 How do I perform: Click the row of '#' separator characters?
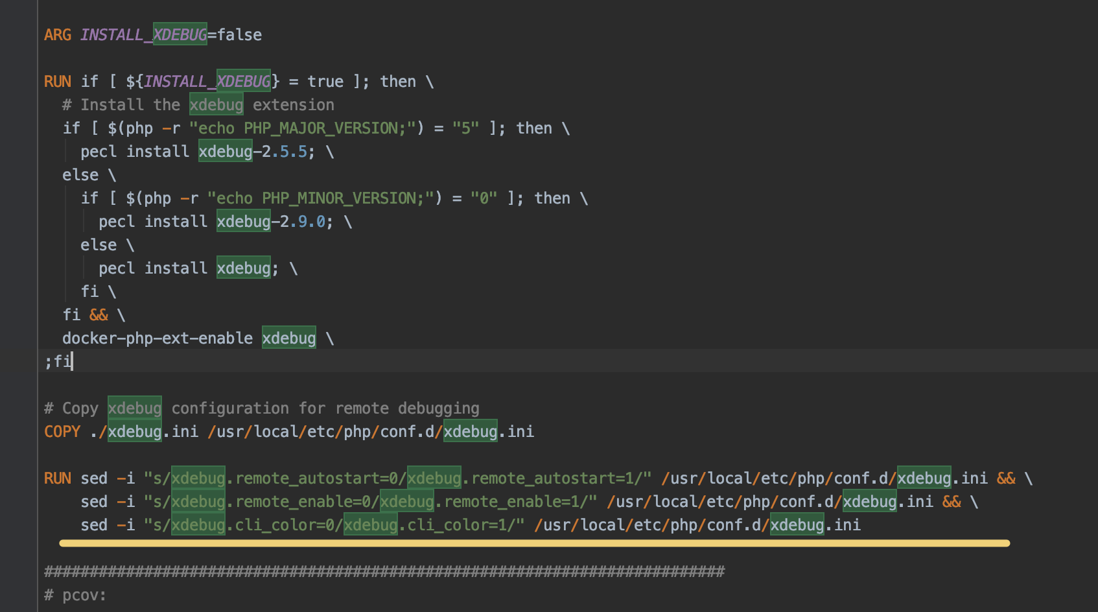coord(384,572)
